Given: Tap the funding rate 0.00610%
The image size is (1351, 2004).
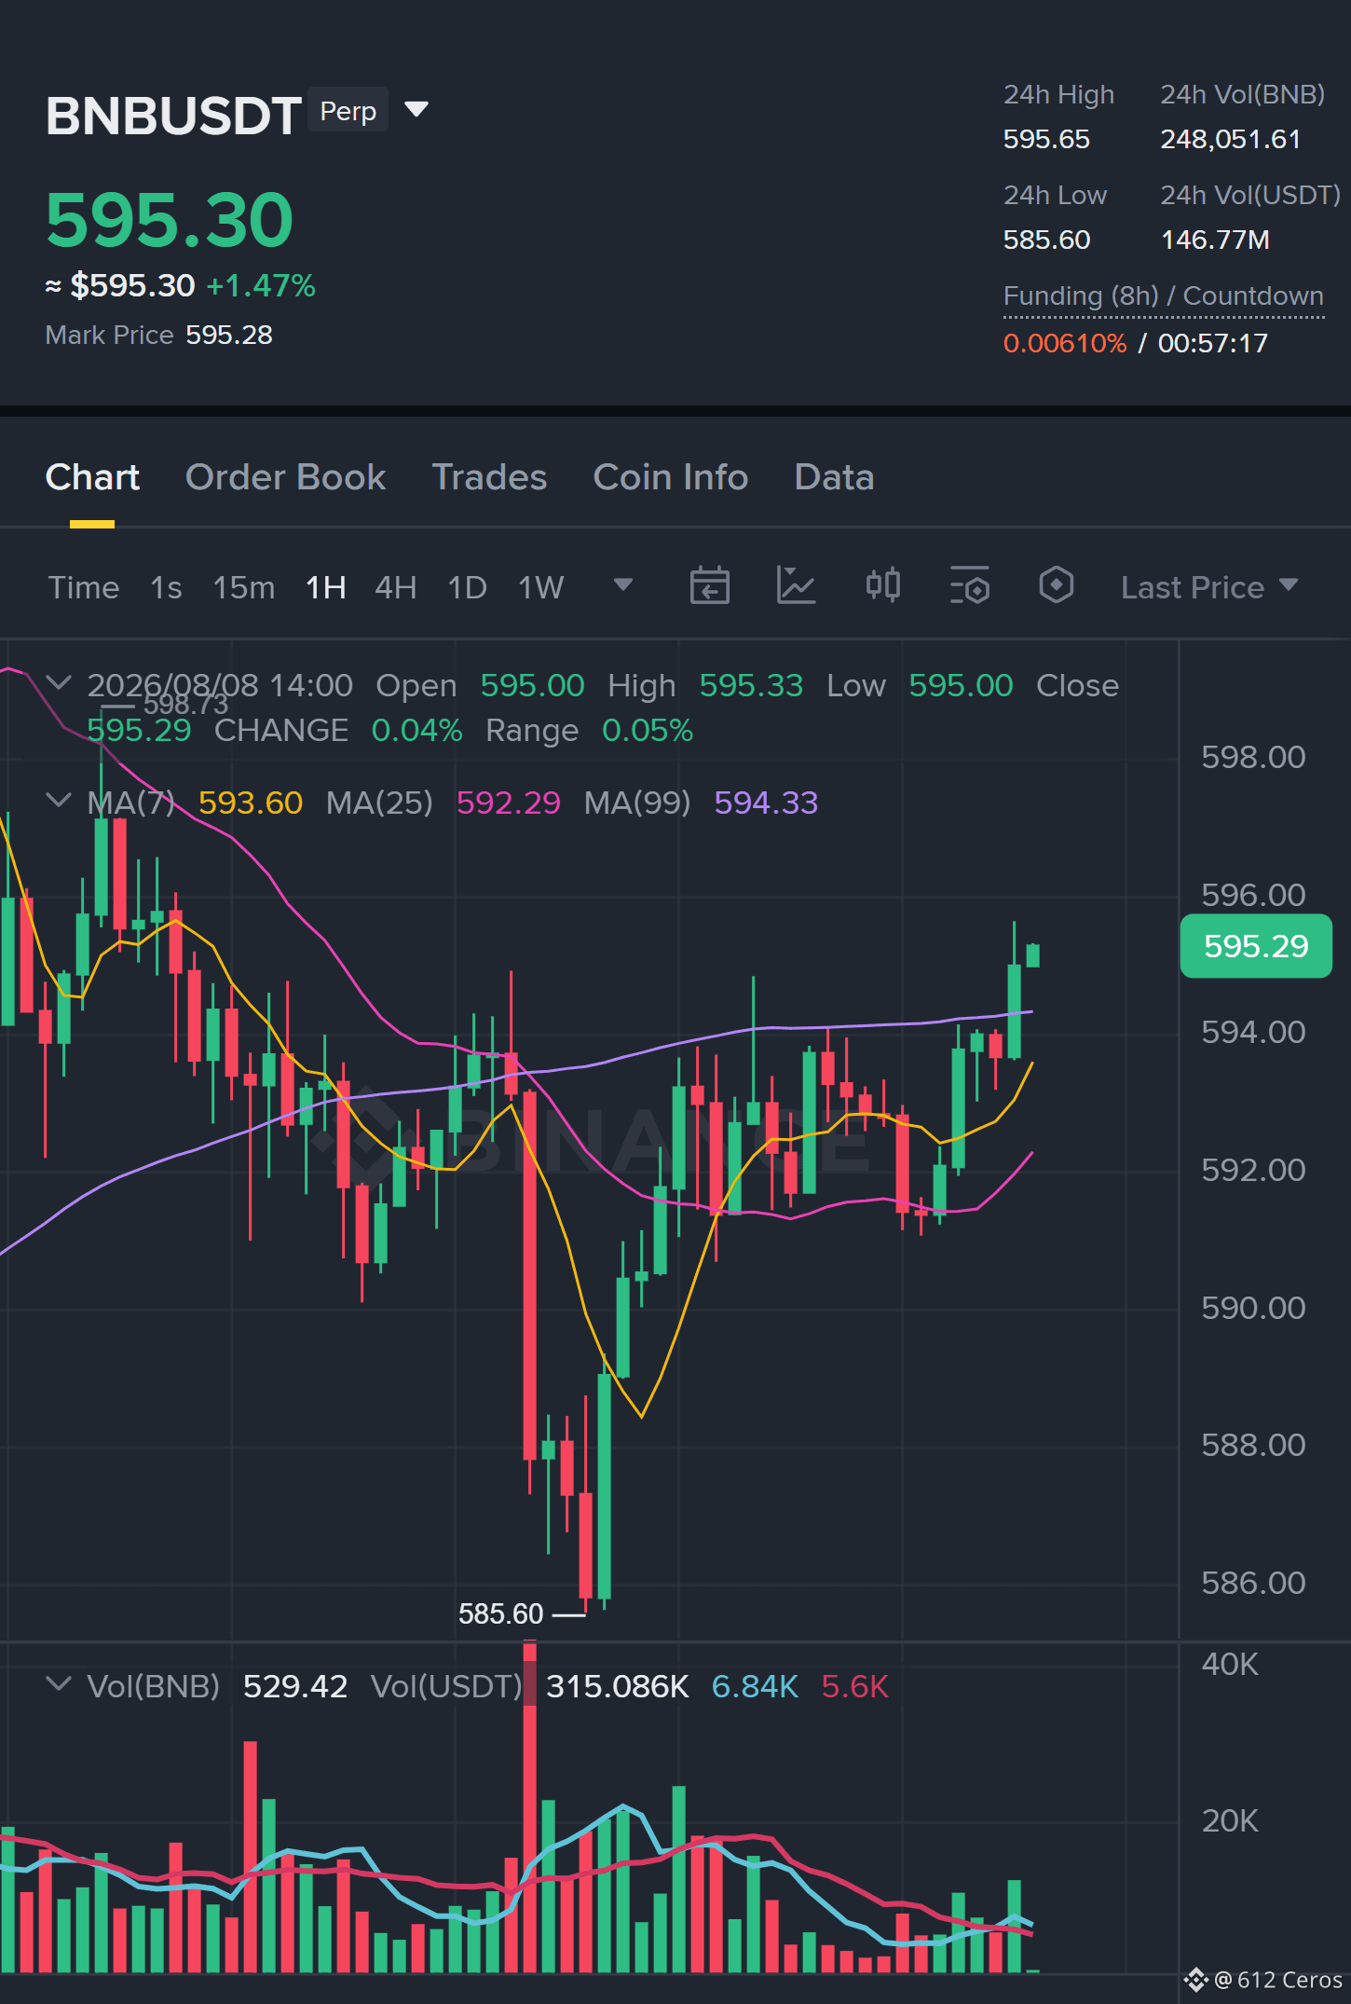Looking at the screenshot, I should (x=1065, y=343).
